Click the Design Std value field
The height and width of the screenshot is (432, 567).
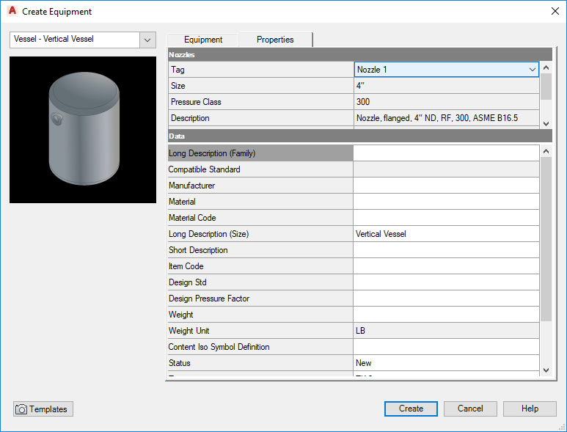[446, 282]
